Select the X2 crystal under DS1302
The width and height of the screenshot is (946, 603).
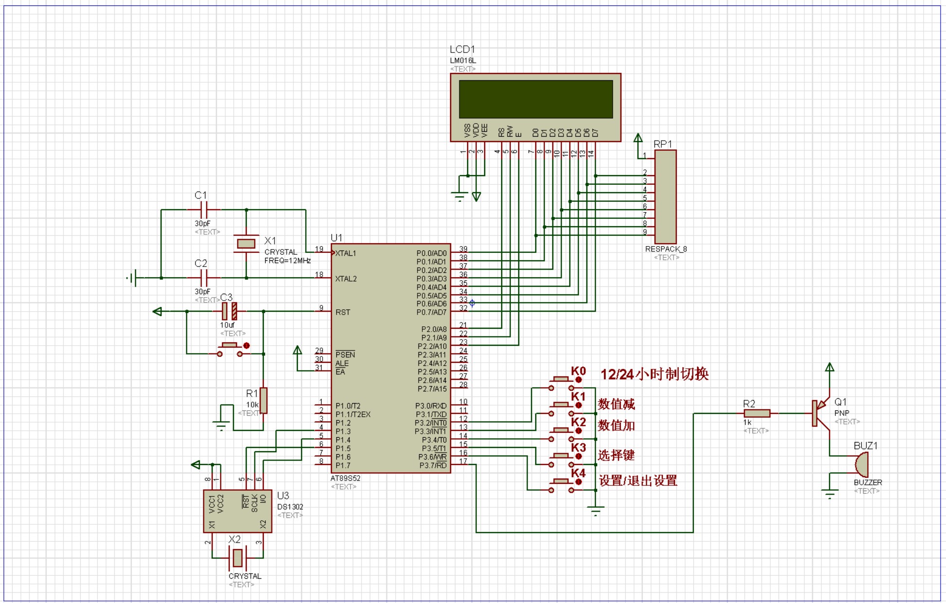237,558
